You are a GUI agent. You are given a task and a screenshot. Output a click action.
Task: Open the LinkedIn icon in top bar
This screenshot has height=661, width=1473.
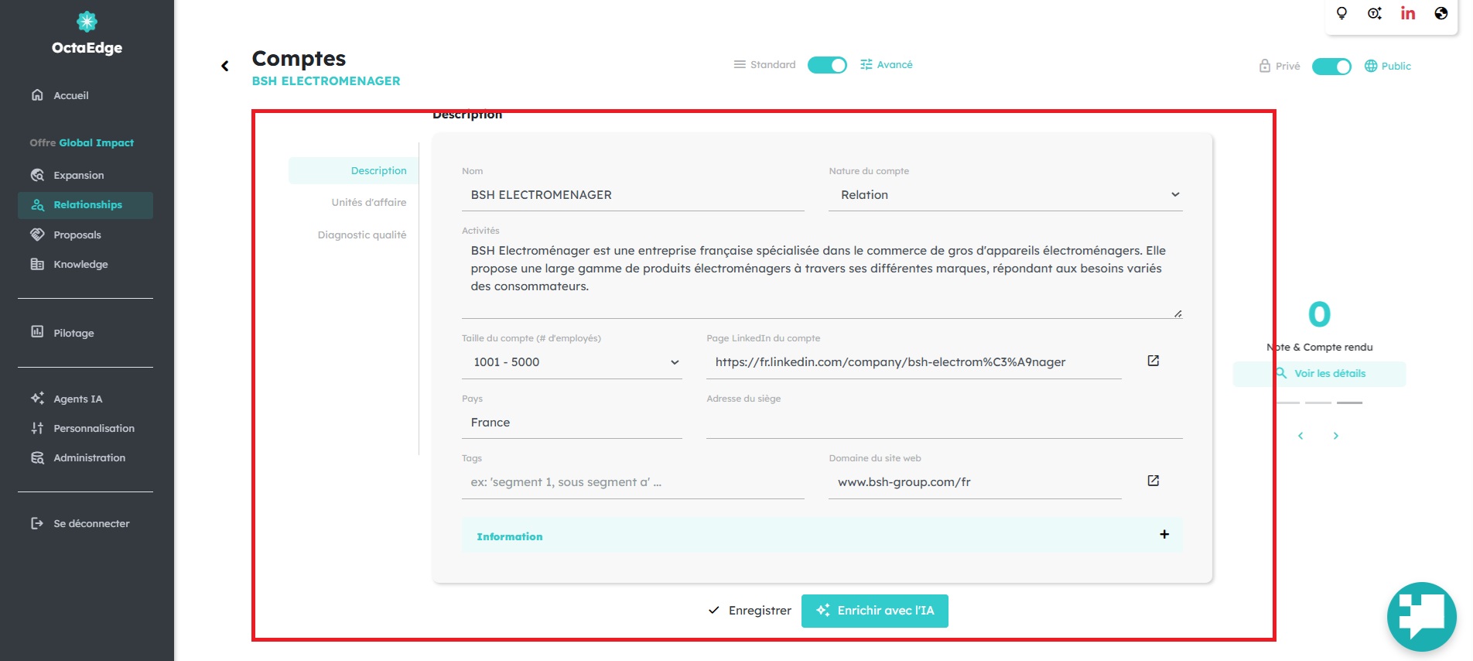pyautogui.click(x=1408, y=13)
